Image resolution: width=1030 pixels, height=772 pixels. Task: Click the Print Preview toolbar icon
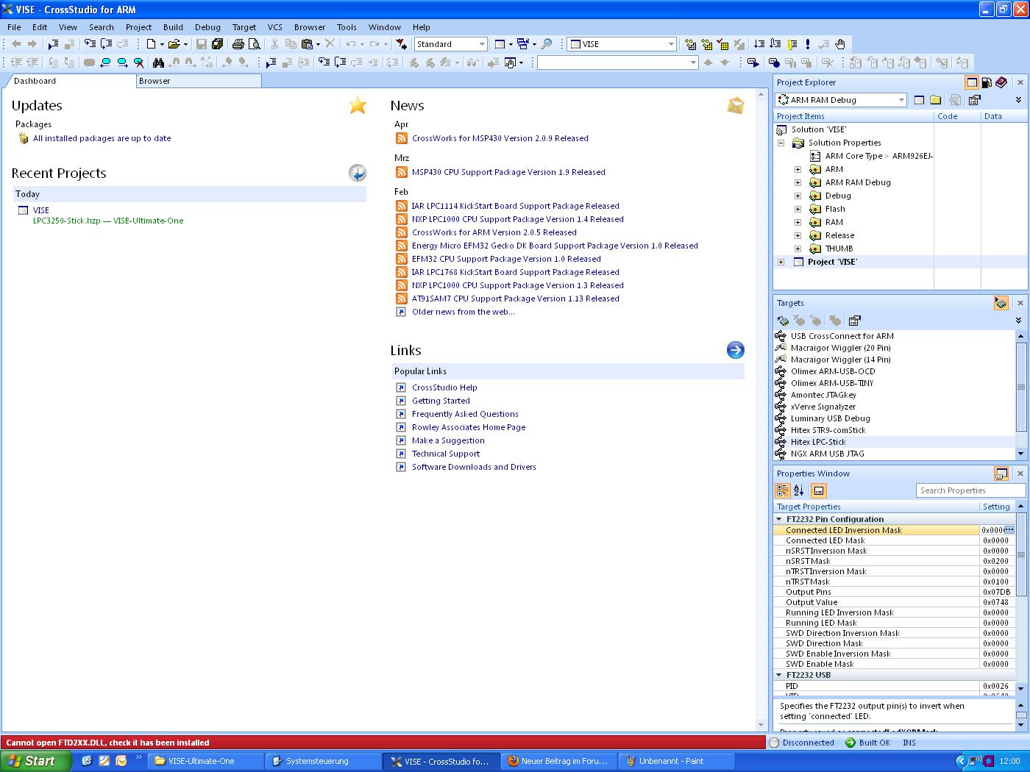254,44
